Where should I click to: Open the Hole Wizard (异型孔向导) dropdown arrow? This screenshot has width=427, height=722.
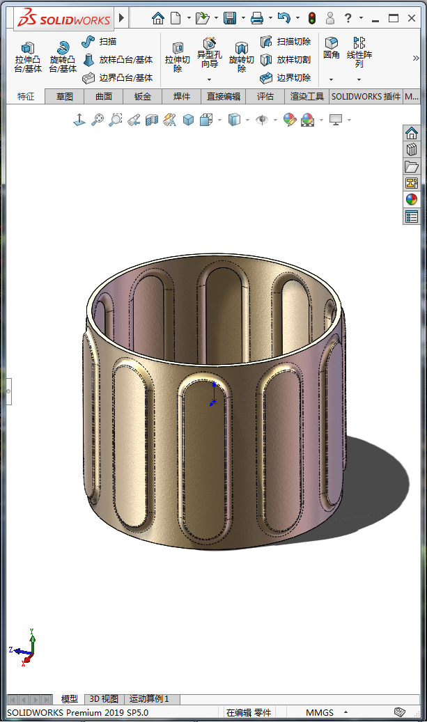click(210, 79)
